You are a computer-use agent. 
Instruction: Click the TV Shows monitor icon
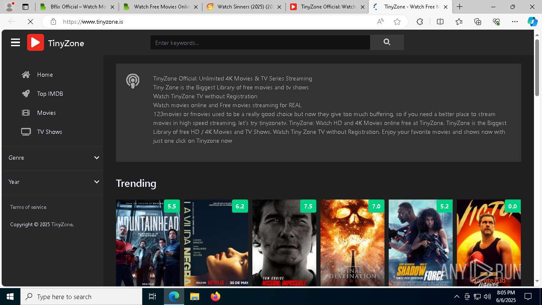pos(26,132)
